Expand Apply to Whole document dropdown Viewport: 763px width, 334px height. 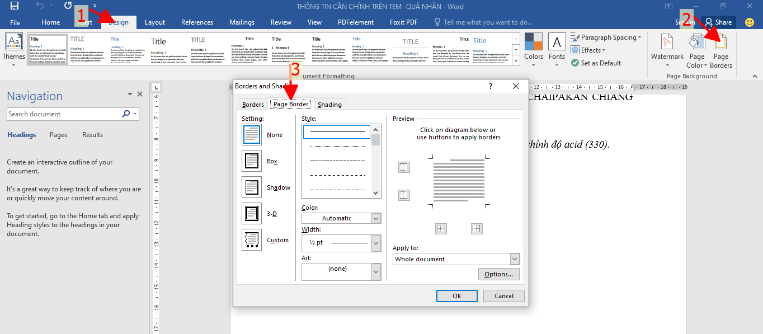pos(515,259)
